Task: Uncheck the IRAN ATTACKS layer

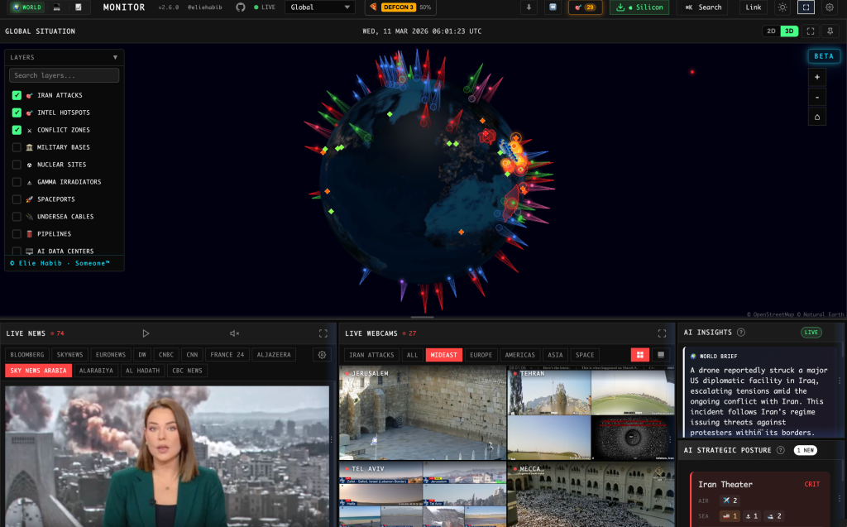Action: [x=18, y=95]
